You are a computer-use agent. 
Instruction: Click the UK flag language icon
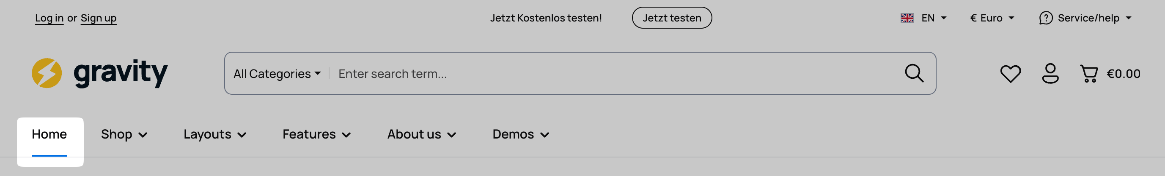tap(907, 18)
